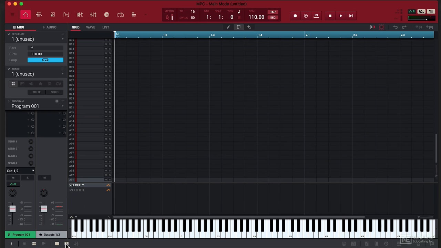Select the WAVE view tab

[x=91, y=27]
